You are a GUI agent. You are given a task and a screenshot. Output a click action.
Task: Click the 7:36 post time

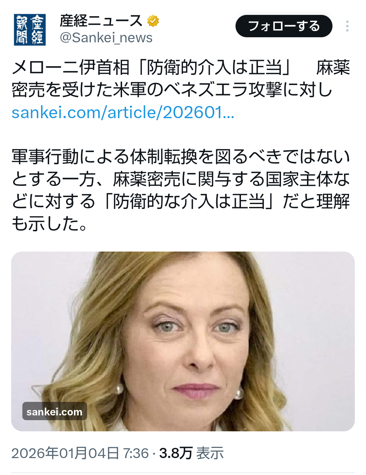click(136, 453)
